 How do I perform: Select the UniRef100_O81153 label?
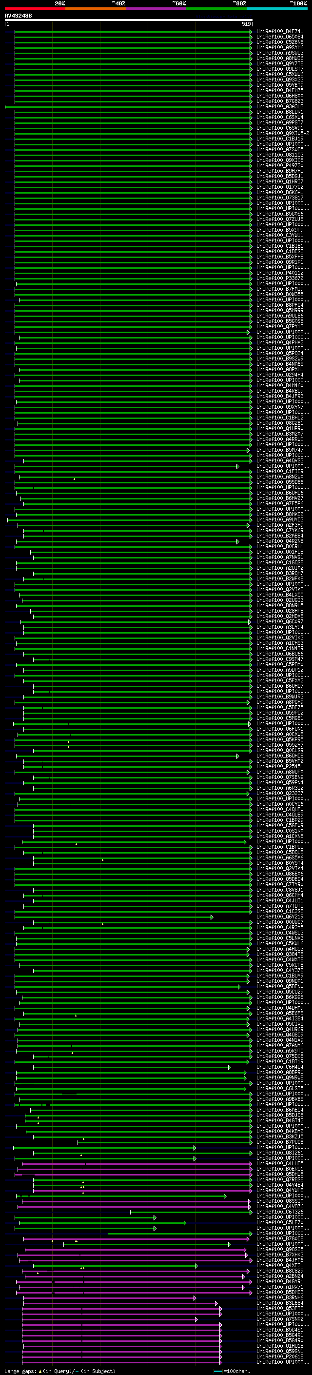[279, 155]
